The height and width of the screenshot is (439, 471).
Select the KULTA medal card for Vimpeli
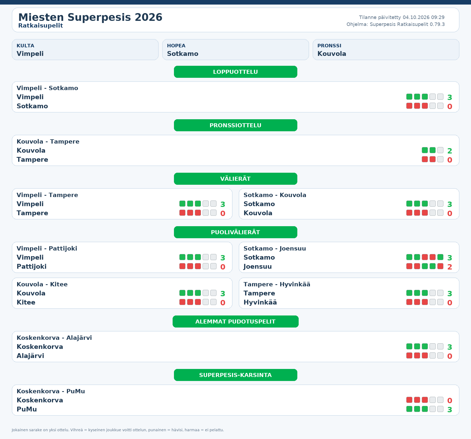[85, 50]
